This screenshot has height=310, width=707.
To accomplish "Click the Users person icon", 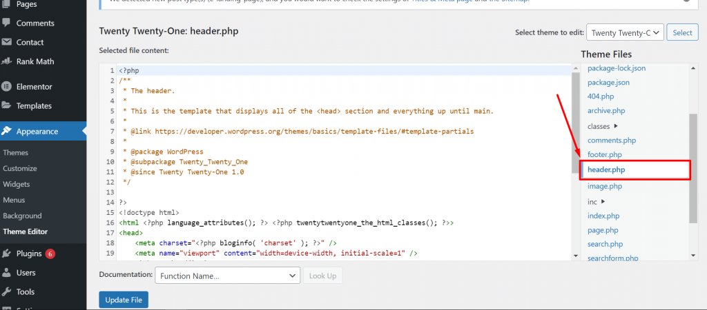I will [6, 273].
